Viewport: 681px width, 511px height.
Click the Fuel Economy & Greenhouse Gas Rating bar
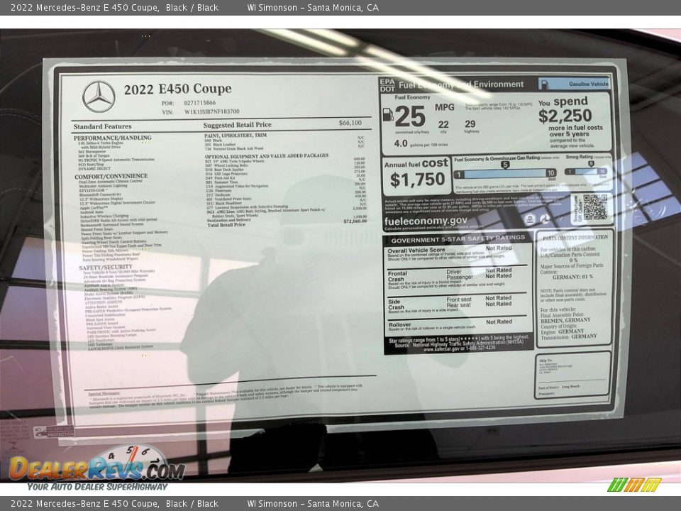(504, 174)
